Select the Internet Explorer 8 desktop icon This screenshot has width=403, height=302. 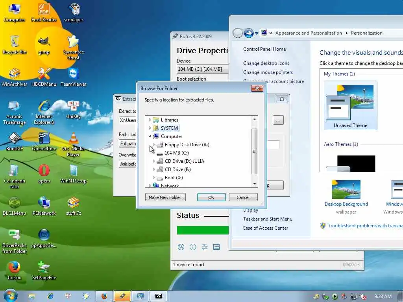pos(44,112)
